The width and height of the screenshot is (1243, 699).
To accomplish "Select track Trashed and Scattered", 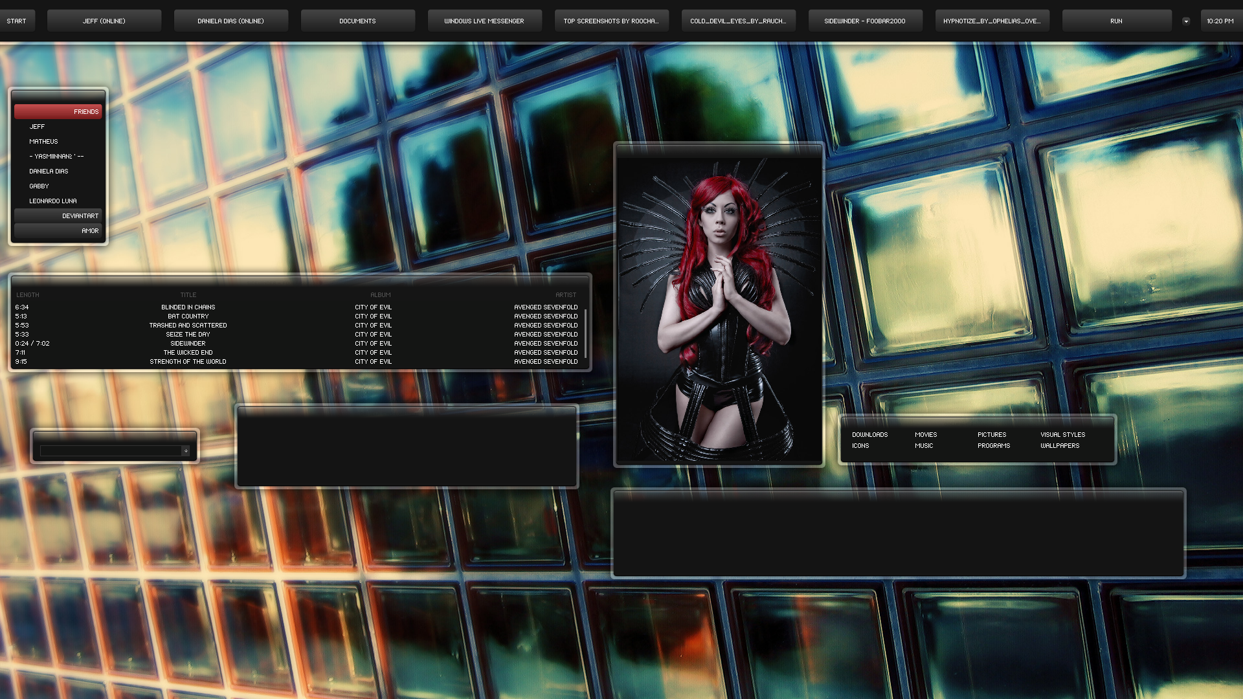I will click(297, 326).
